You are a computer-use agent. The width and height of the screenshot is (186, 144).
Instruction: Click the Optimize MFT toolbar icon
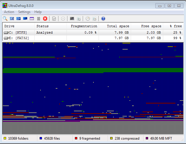pyautogui.click(x=32, y=19)
